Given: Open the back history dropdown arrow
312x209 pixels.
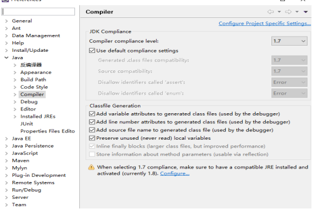Looking at the screenshot, I should (279, 12).
